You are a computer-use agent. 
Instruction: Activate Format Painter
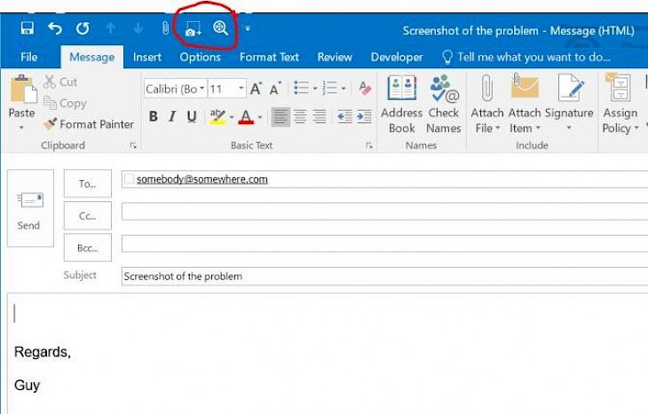click(x=89, y=124)
